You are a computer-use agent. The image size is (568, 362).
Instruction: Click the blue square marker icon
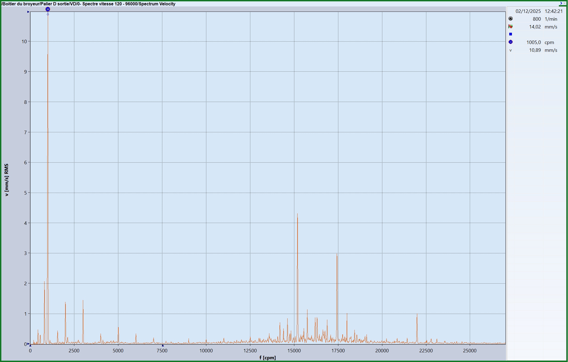[x=511, y=34]
